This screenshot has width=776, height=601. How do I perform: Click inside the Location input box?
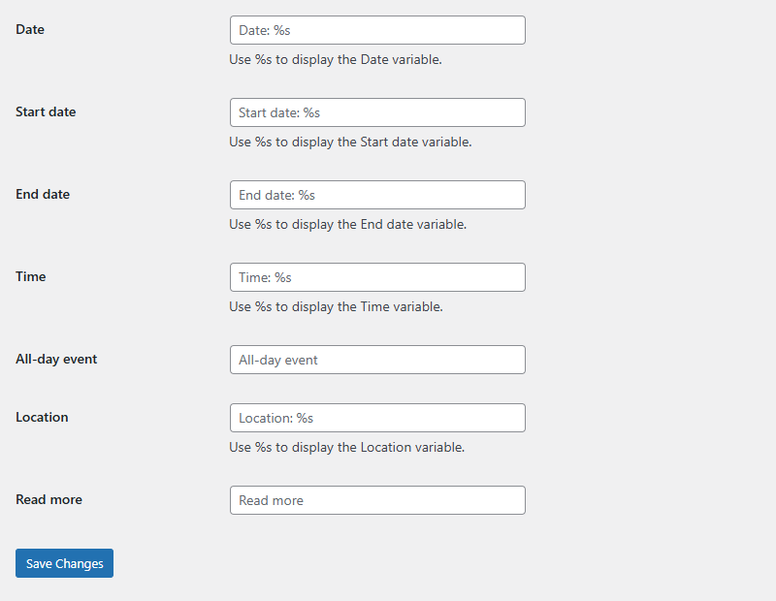pos(376,418)
